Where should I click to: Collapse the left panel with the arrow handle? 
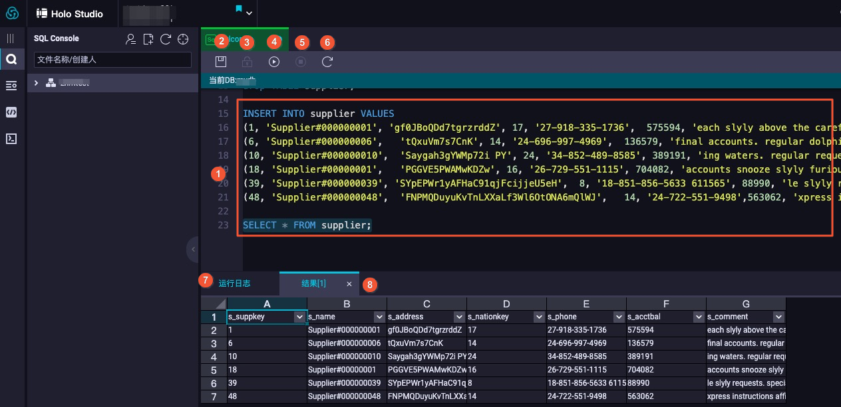tap(193, 250)
